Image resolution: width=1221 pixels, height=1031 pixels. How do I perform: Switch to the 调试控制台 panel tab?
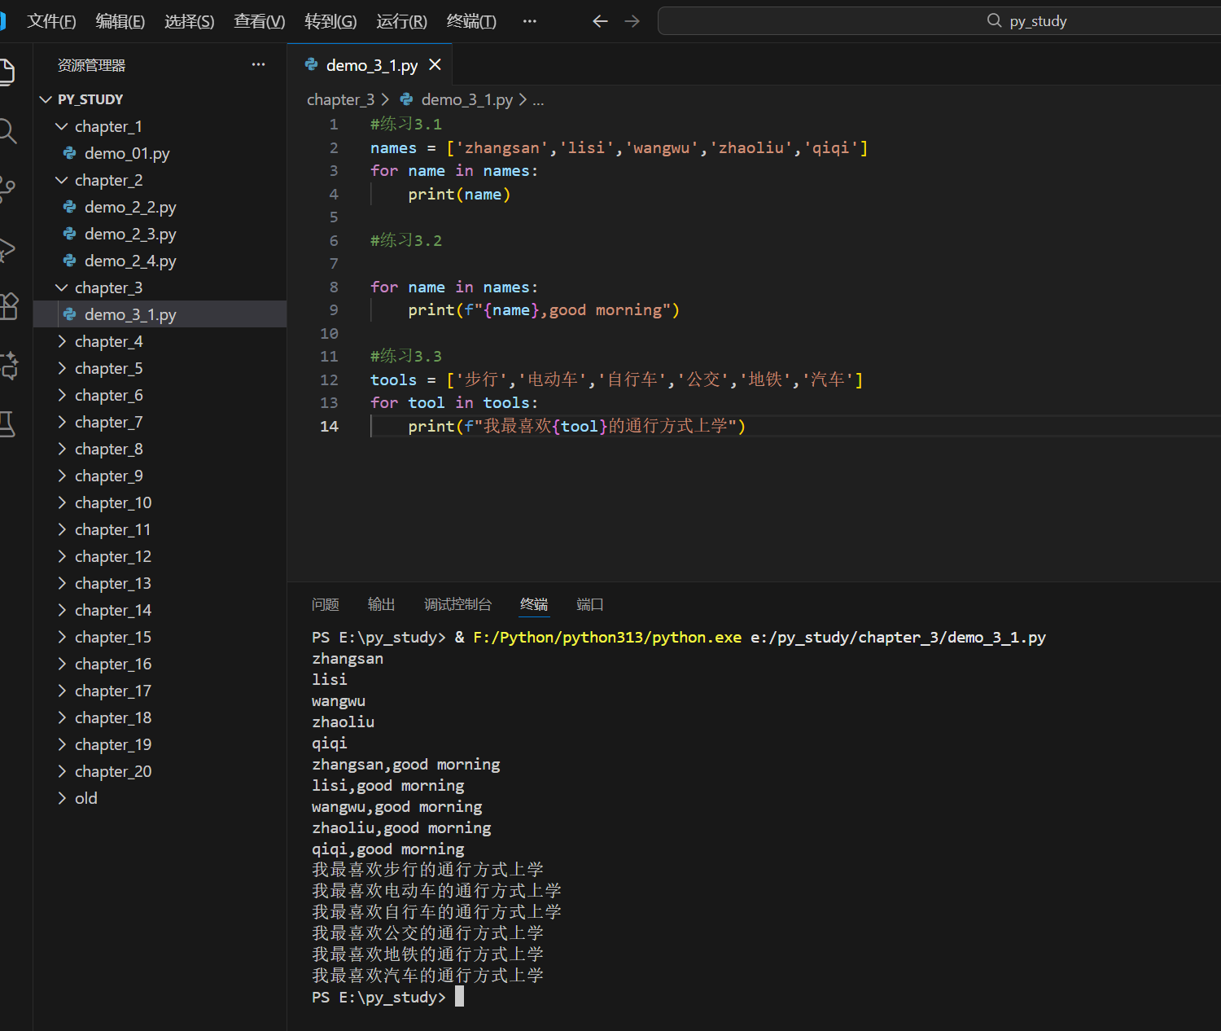point(457,604)
